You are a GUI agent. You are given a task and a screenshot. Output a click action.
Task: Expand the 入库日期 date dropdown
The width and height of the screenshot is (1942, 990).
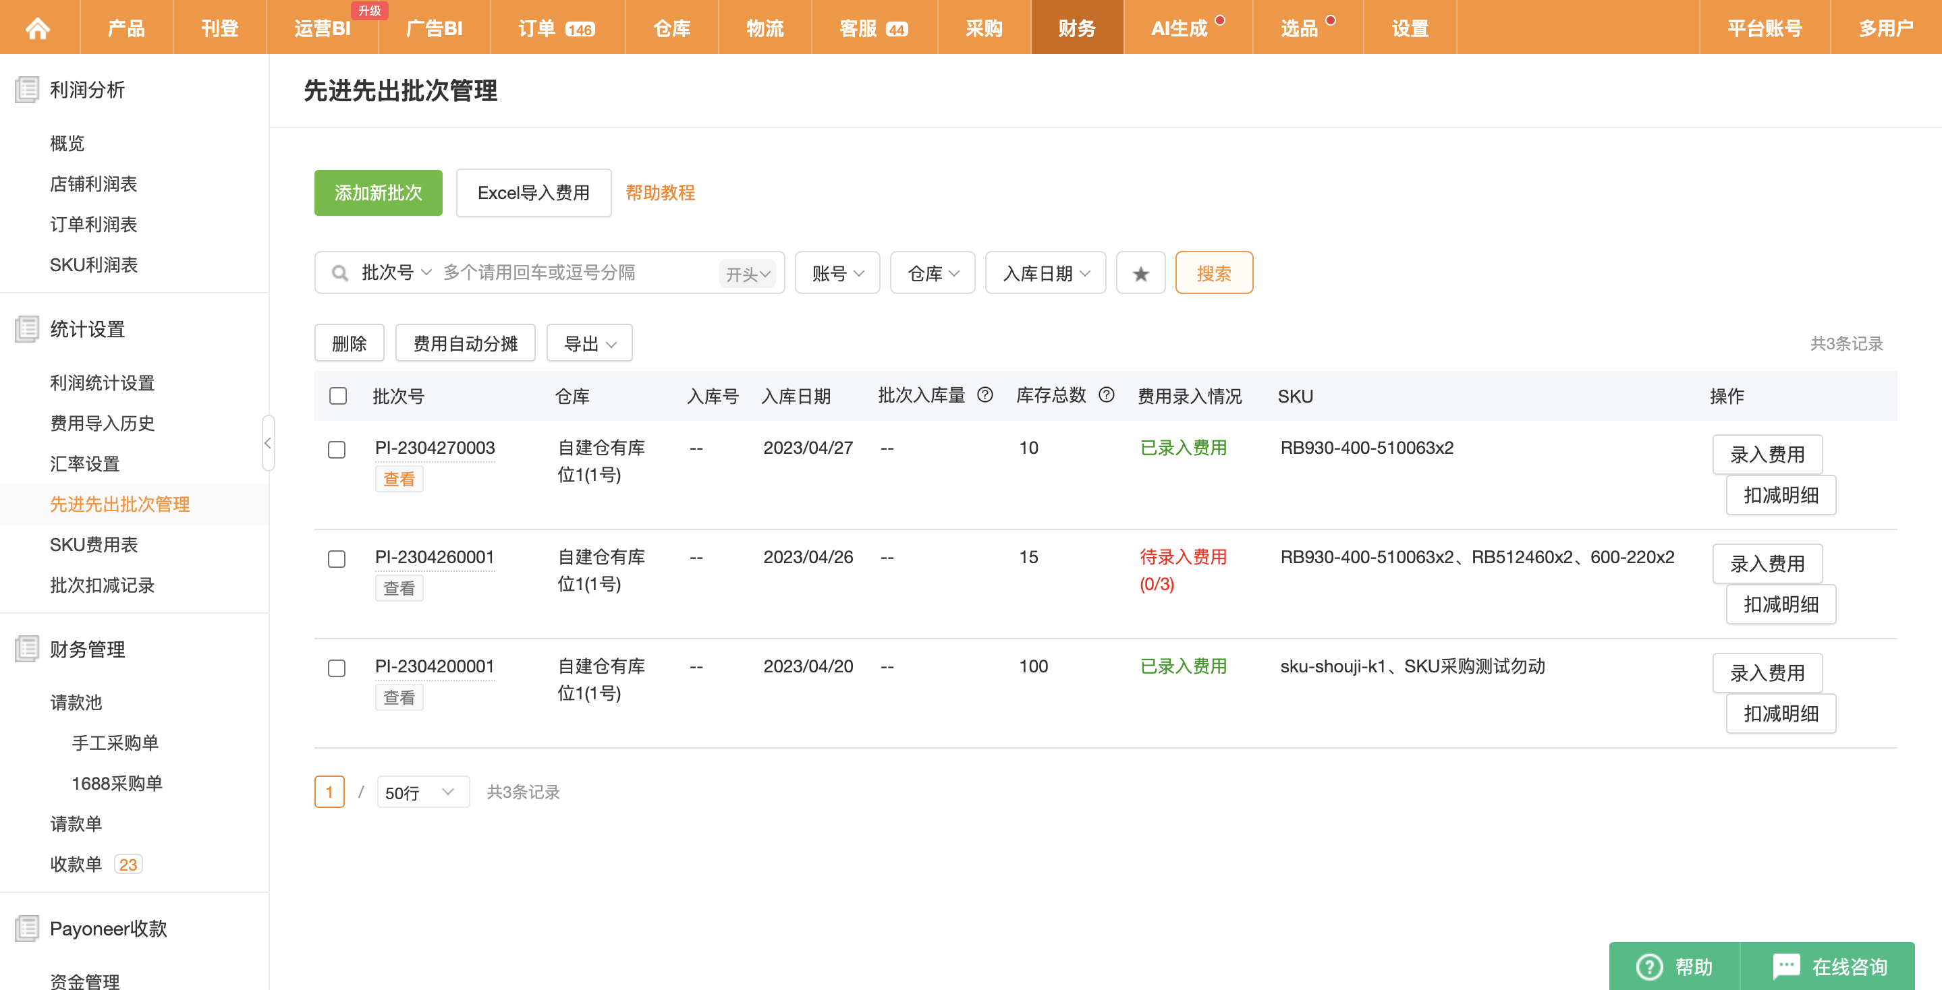[1045, 274]
